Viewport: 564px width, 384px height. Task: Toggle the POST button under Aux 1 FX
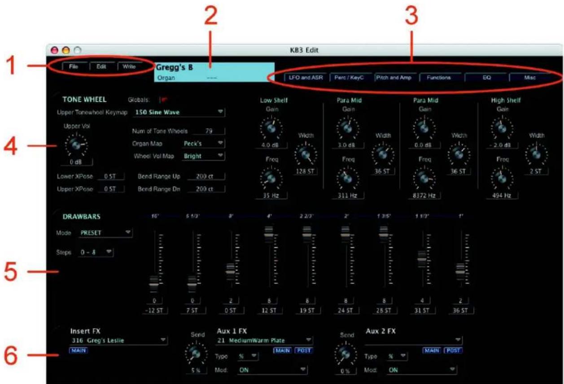point(304,350)
